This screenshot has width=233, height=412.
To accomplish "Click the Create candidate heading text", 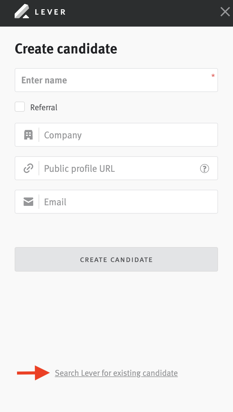I will click(66, 48).
